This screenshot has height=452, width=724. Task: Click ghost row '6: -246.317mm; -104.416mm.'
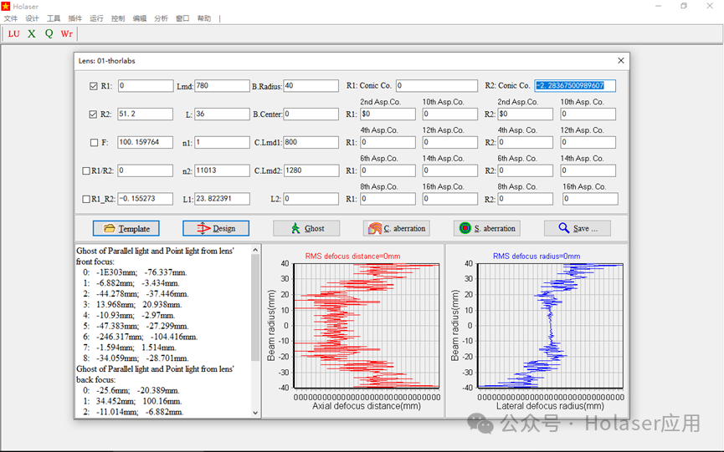[141, 337]
